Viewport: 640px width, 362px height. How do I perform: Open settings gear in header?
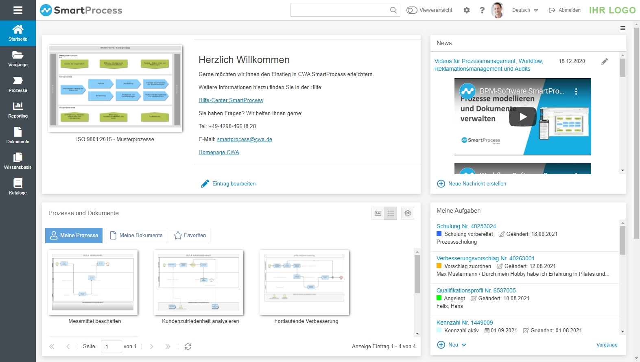[x=467, y=10]
